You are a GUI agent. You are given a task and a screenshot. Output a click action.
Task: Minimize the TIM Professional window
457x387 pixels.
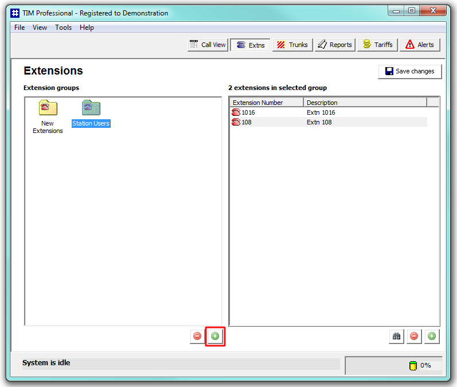[396, 11]
